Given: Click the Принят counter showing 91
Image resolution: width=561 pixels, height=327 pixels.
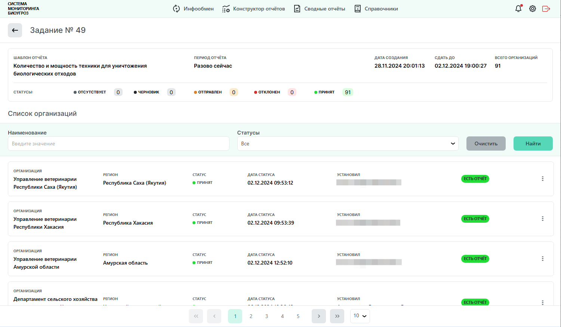Looking at the screenshot, I should tap(348, 92).
